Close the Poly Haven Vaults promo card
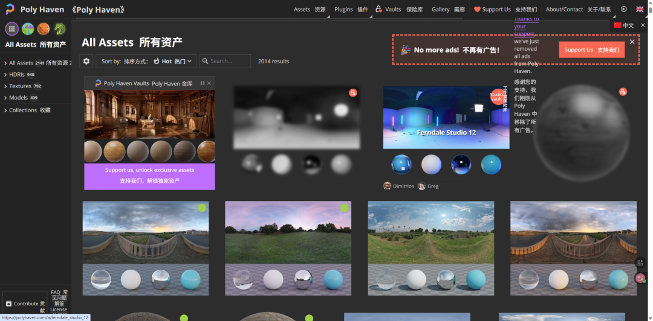Image resolution: width=653 pixels, height=321 pixels. pos(209,83)
